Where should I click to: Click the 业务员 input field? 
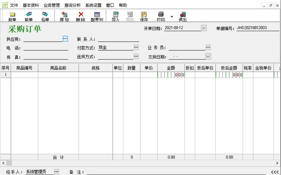click(x=187, y=48)
